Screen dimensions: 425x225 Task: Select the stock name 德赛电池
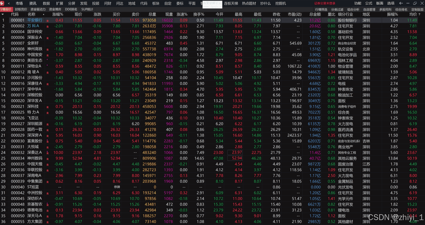pyautogui.click(x=35, y=210)
